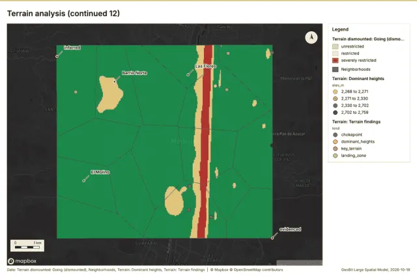This screenshot has height=278, width=417.
Task: Click the severely restricted red swatch
Action: pyautogui.click(x=336, y=61)
